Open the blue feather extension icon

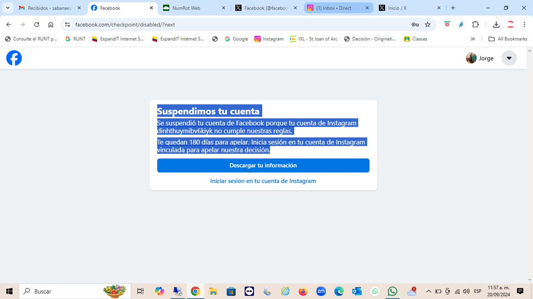pos(461,25)
